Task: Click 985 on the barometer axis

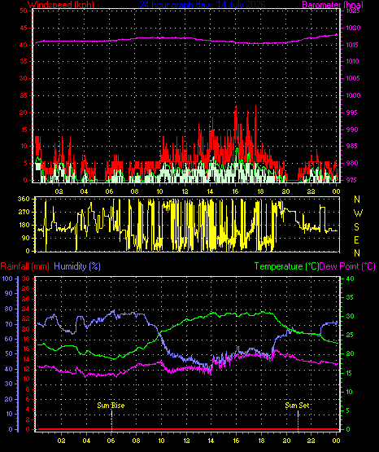Action: click(x=352, y=146)
